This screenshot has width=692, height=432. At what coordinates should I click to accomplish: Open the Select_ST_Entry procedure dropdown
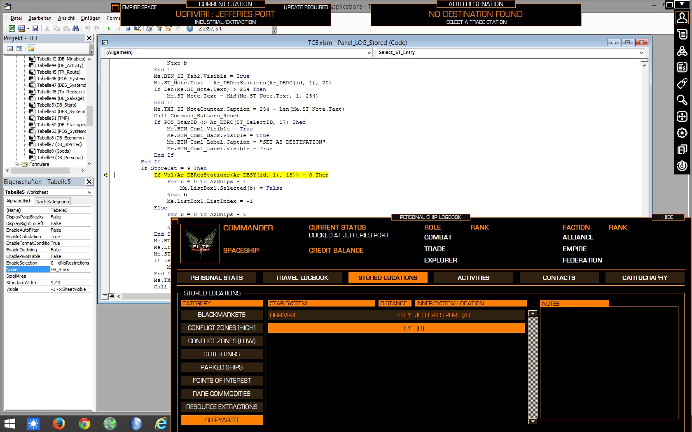pos(641,53)
